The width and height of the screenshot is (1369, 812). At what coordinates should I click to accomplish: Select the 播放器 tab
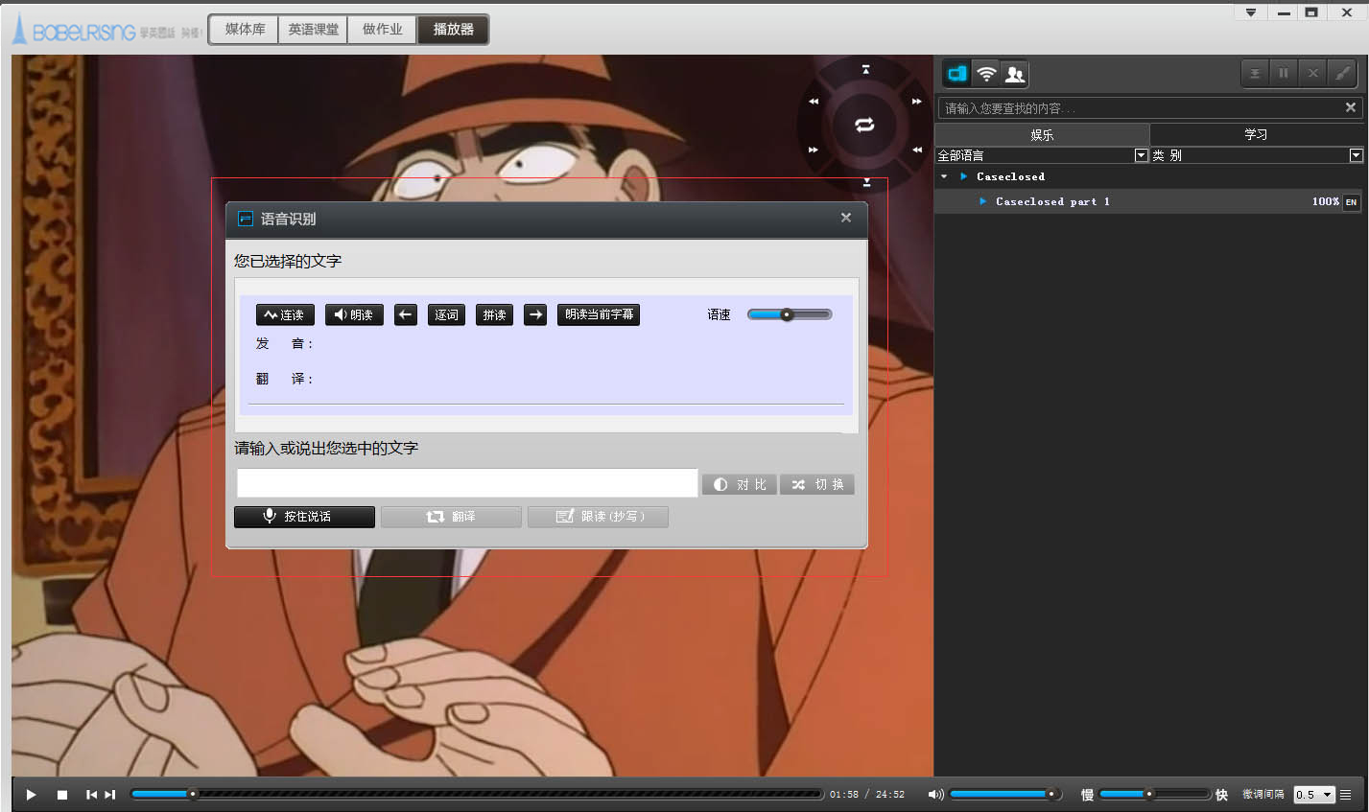pos(453,30)
